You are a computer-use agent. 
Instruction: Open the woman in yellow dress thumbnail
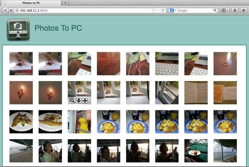coord(79,122)
